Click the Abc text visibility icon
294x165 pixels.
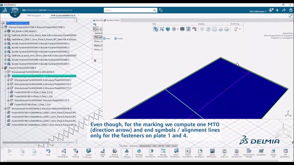(x=194, y=29)
